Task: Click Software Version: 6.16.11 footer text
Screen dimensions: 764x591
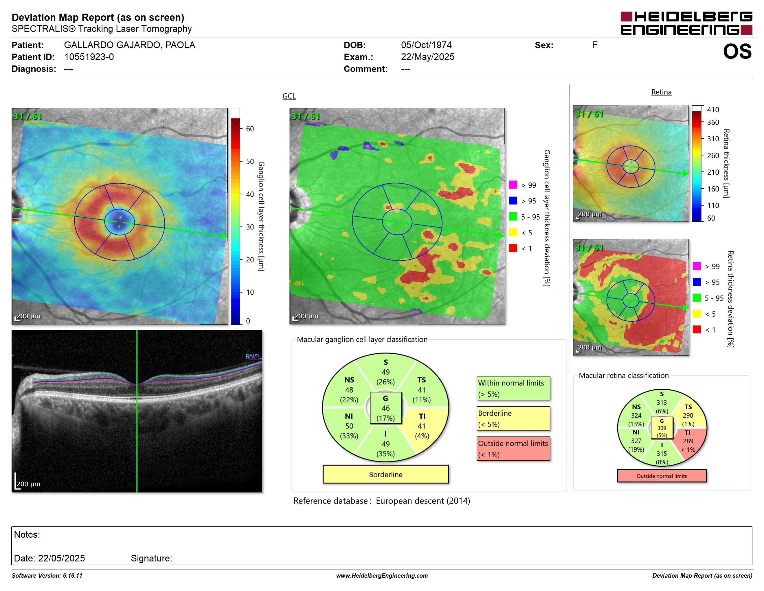Action: (x=47, y=576)
